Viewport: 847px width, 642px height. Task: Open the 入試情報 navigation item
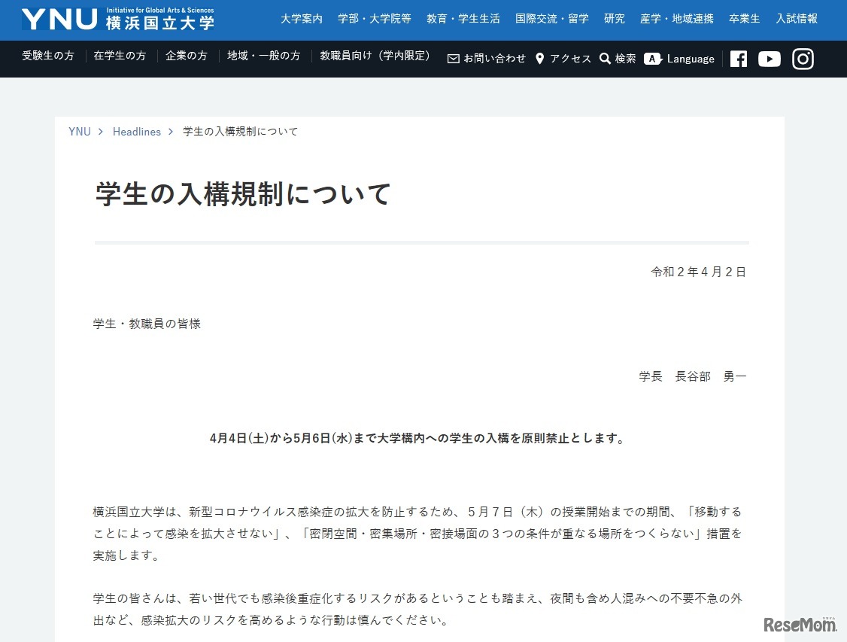[x=797, y=19]
